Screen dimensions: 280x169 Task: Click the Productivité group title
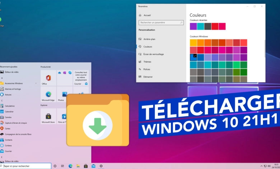(46, 67)
